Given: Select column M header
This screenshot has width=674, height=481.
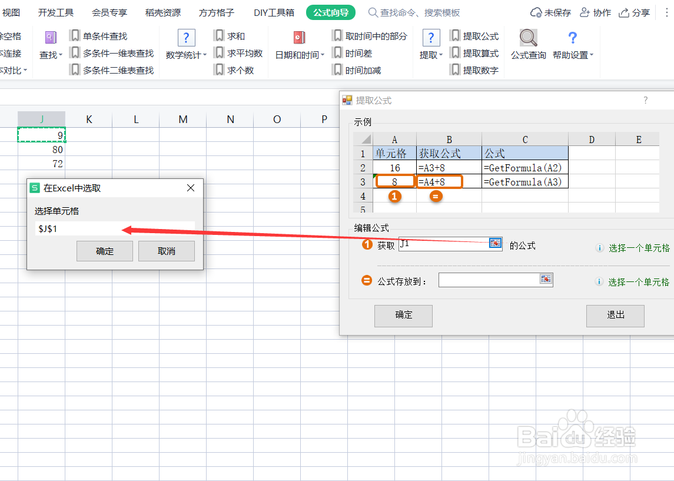Looking at the screenshot, I should (183, 119).
